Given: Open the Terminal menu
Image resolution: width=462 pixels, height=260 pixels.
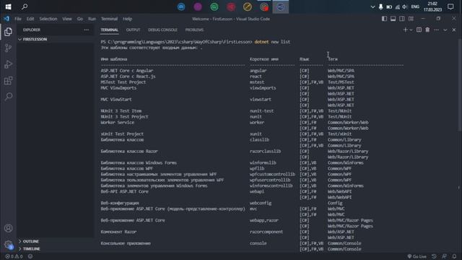Looking at the screenshot, I should [109, 19].
